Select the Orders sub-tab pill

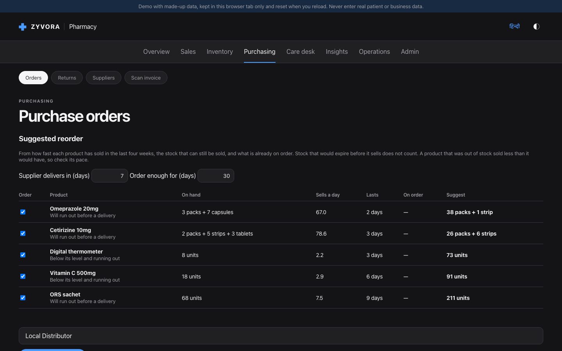(x=33, y=78)
